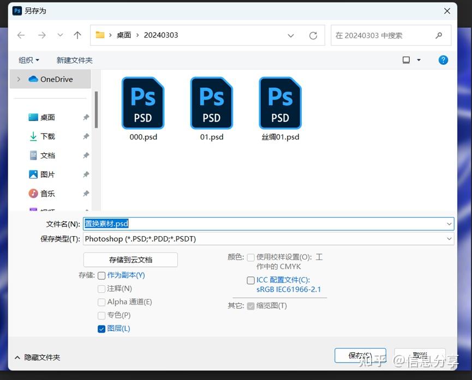Click the back navigation arrow
The height and width of the screenshot is (380, 472).
point(21,35)
